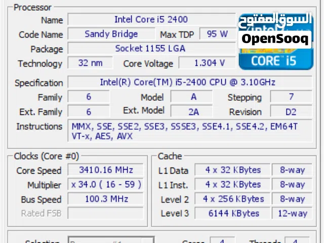Click the L1 Inst. '4 x 32 KBytes' value
Screen dimensions: 324x243
233,184
